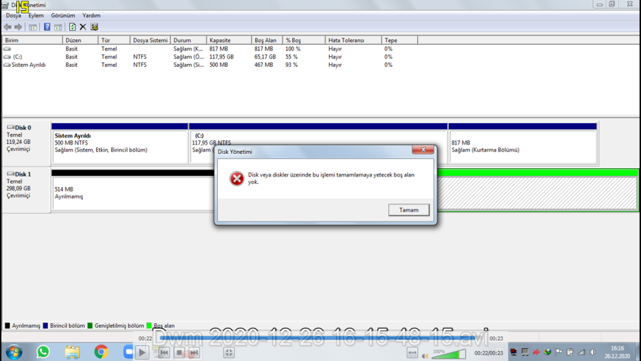Select the unnamed 817 MB volume drive icon

[7, 48]
